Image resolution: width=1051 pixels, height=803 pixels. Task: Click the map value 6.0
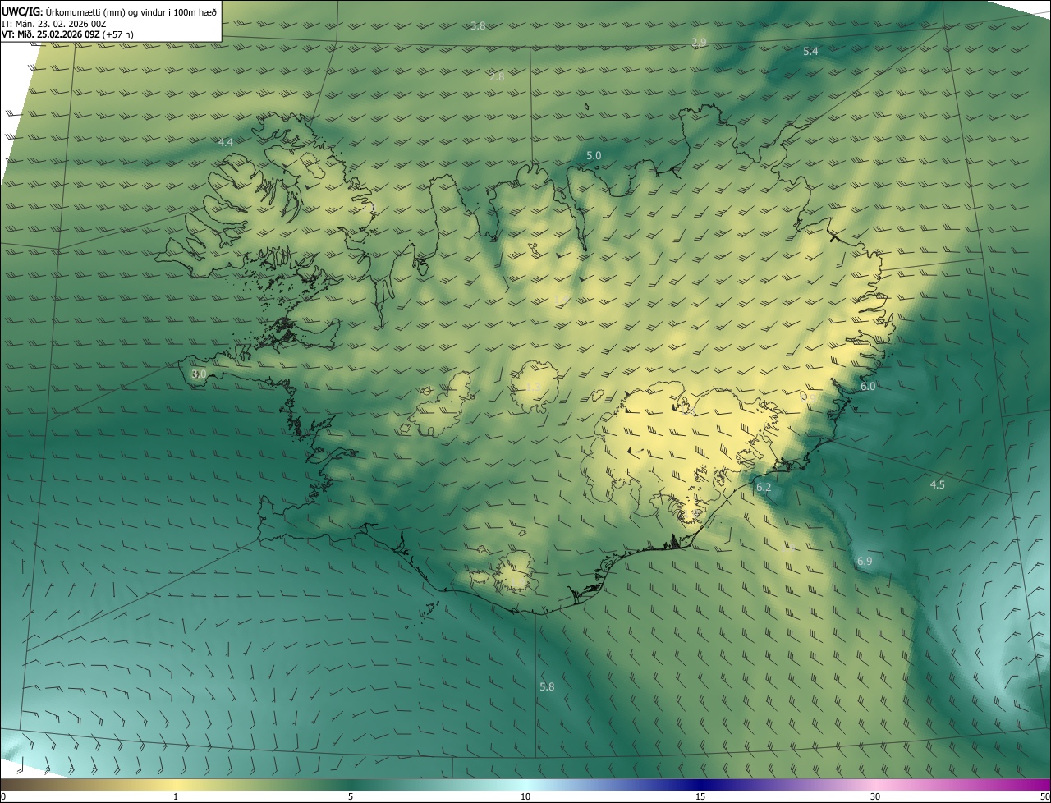[x=868, y=387]
